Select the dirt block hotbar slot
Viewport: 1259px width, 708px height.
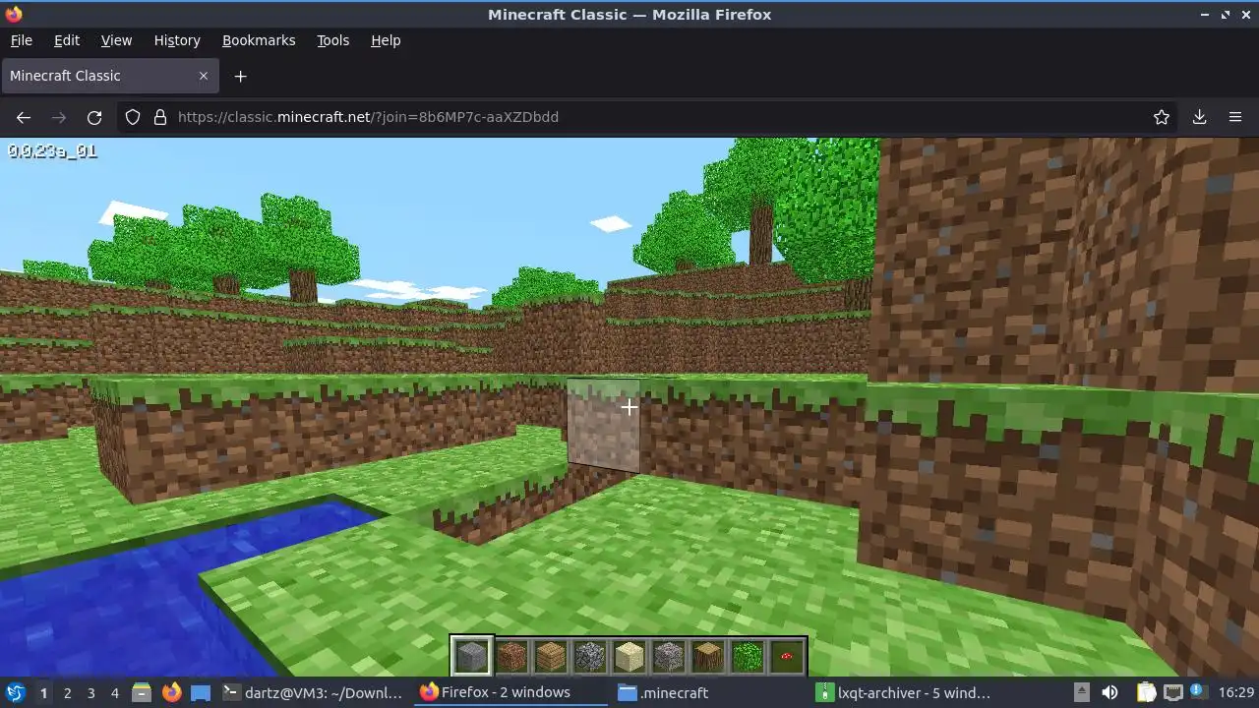pyautogui.click(x=511, y=656)
